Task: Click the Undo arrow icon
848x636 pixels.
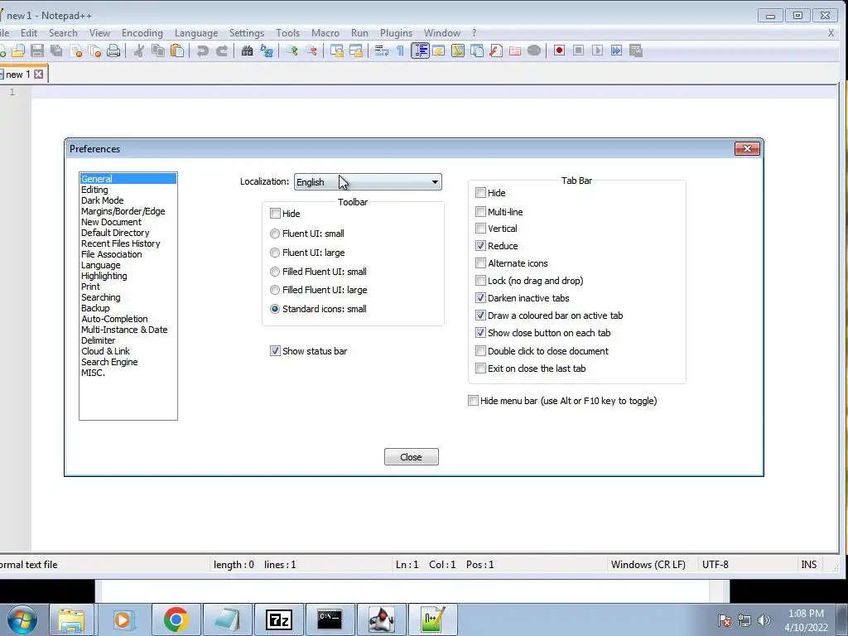Action: 202,51
